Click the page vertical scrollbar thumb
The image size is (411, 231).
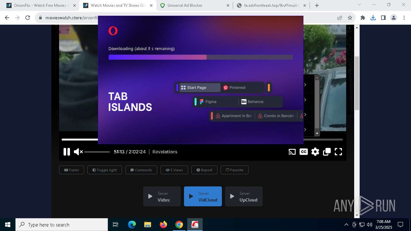click(x=357, y=83)
